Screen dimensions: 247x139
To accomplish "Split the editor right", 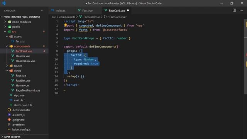I will tap(234, 10).
